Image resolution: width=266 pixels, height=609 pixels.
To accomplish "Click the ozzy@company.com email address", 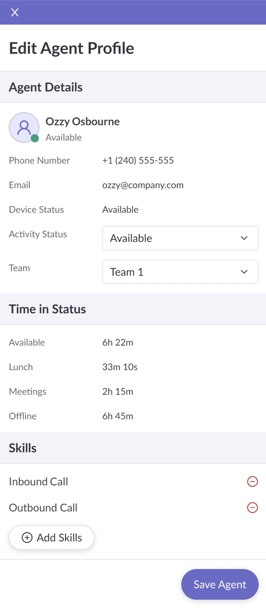I will 143,185.
